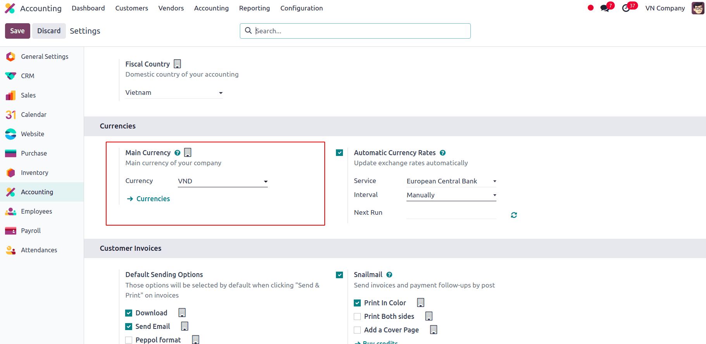Click the Save button

pos(17,31)
